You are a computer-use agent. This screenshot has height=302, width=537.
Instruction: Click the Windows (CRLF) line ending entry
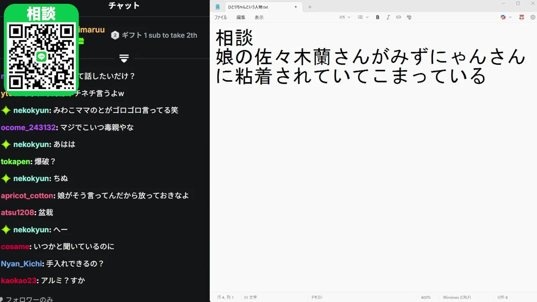(457, 297)
